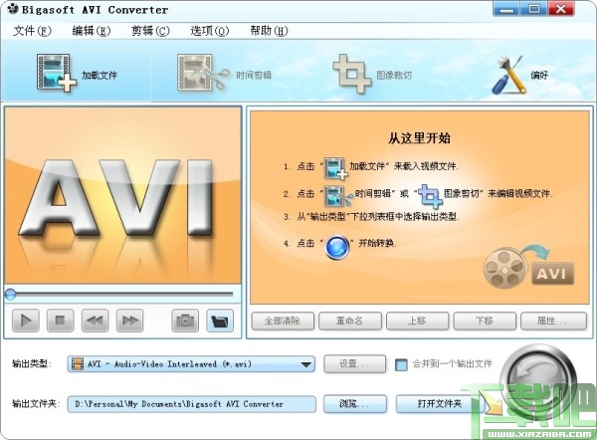Click the 上移 button
Screen dimensions: 597x440
(x=418, y=322)
